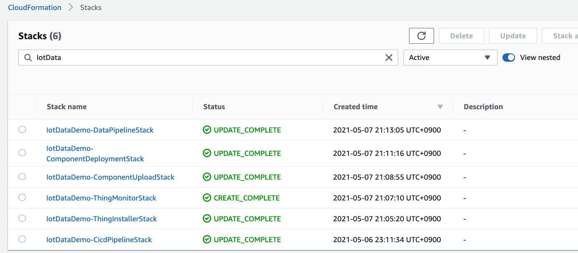Image resolution: width=578 pixels, height=253 pixels.
Task: Focus the stack search input field
Action: pyautogui.click(x=208, y=58)
